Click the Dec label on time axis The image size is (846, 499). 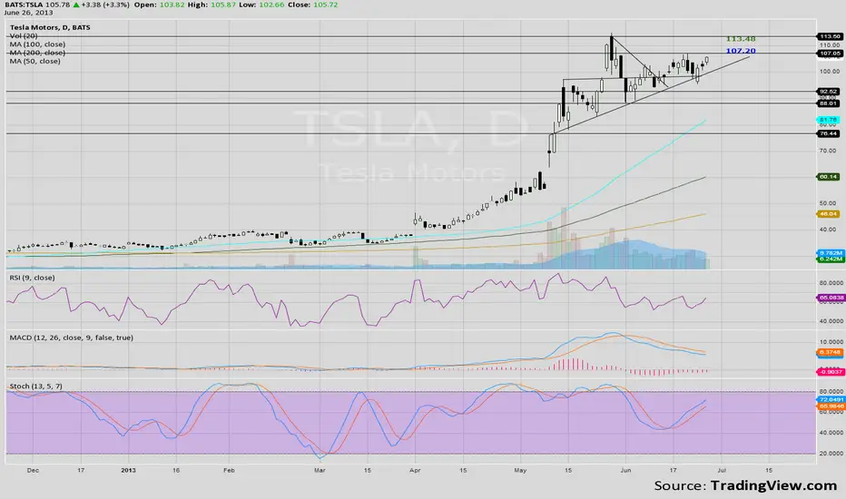pyautogui.click(x=33, y=470)
